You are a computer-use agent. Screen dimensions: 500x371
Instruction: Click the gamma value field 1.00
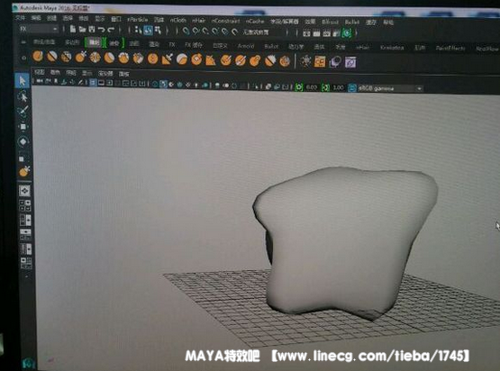[x=338, y=87]
